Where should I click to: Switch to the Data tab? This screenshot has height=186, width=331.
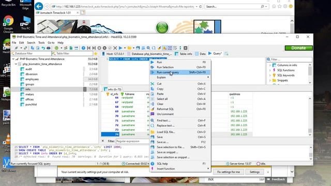pos(200,54)
